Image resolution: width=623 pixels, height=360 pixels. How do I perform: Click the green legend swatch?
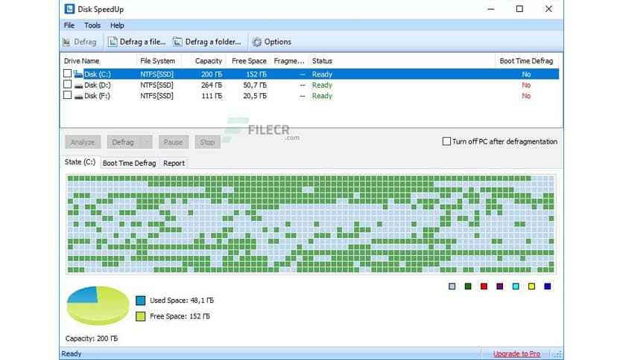(x=468, y=286)
